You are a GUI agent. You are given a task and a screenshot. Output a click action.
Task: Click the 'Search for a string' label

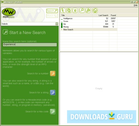coord(39,92)
